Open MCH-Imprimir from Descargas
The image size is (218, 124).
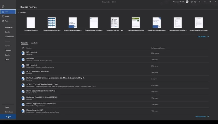click(115, 53)
